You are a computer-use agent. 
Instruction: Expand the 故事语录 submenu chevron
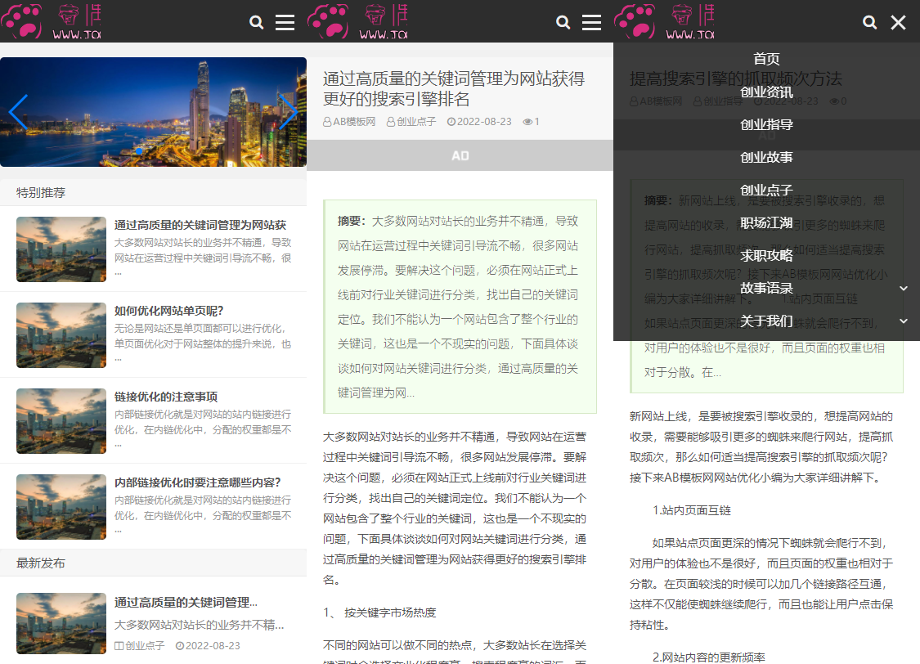tap(904, 289)
